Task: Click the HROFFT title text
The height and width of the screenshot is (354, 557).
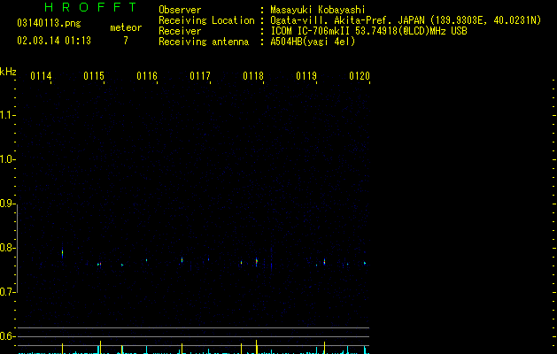Action: click(x=90, y=7)
